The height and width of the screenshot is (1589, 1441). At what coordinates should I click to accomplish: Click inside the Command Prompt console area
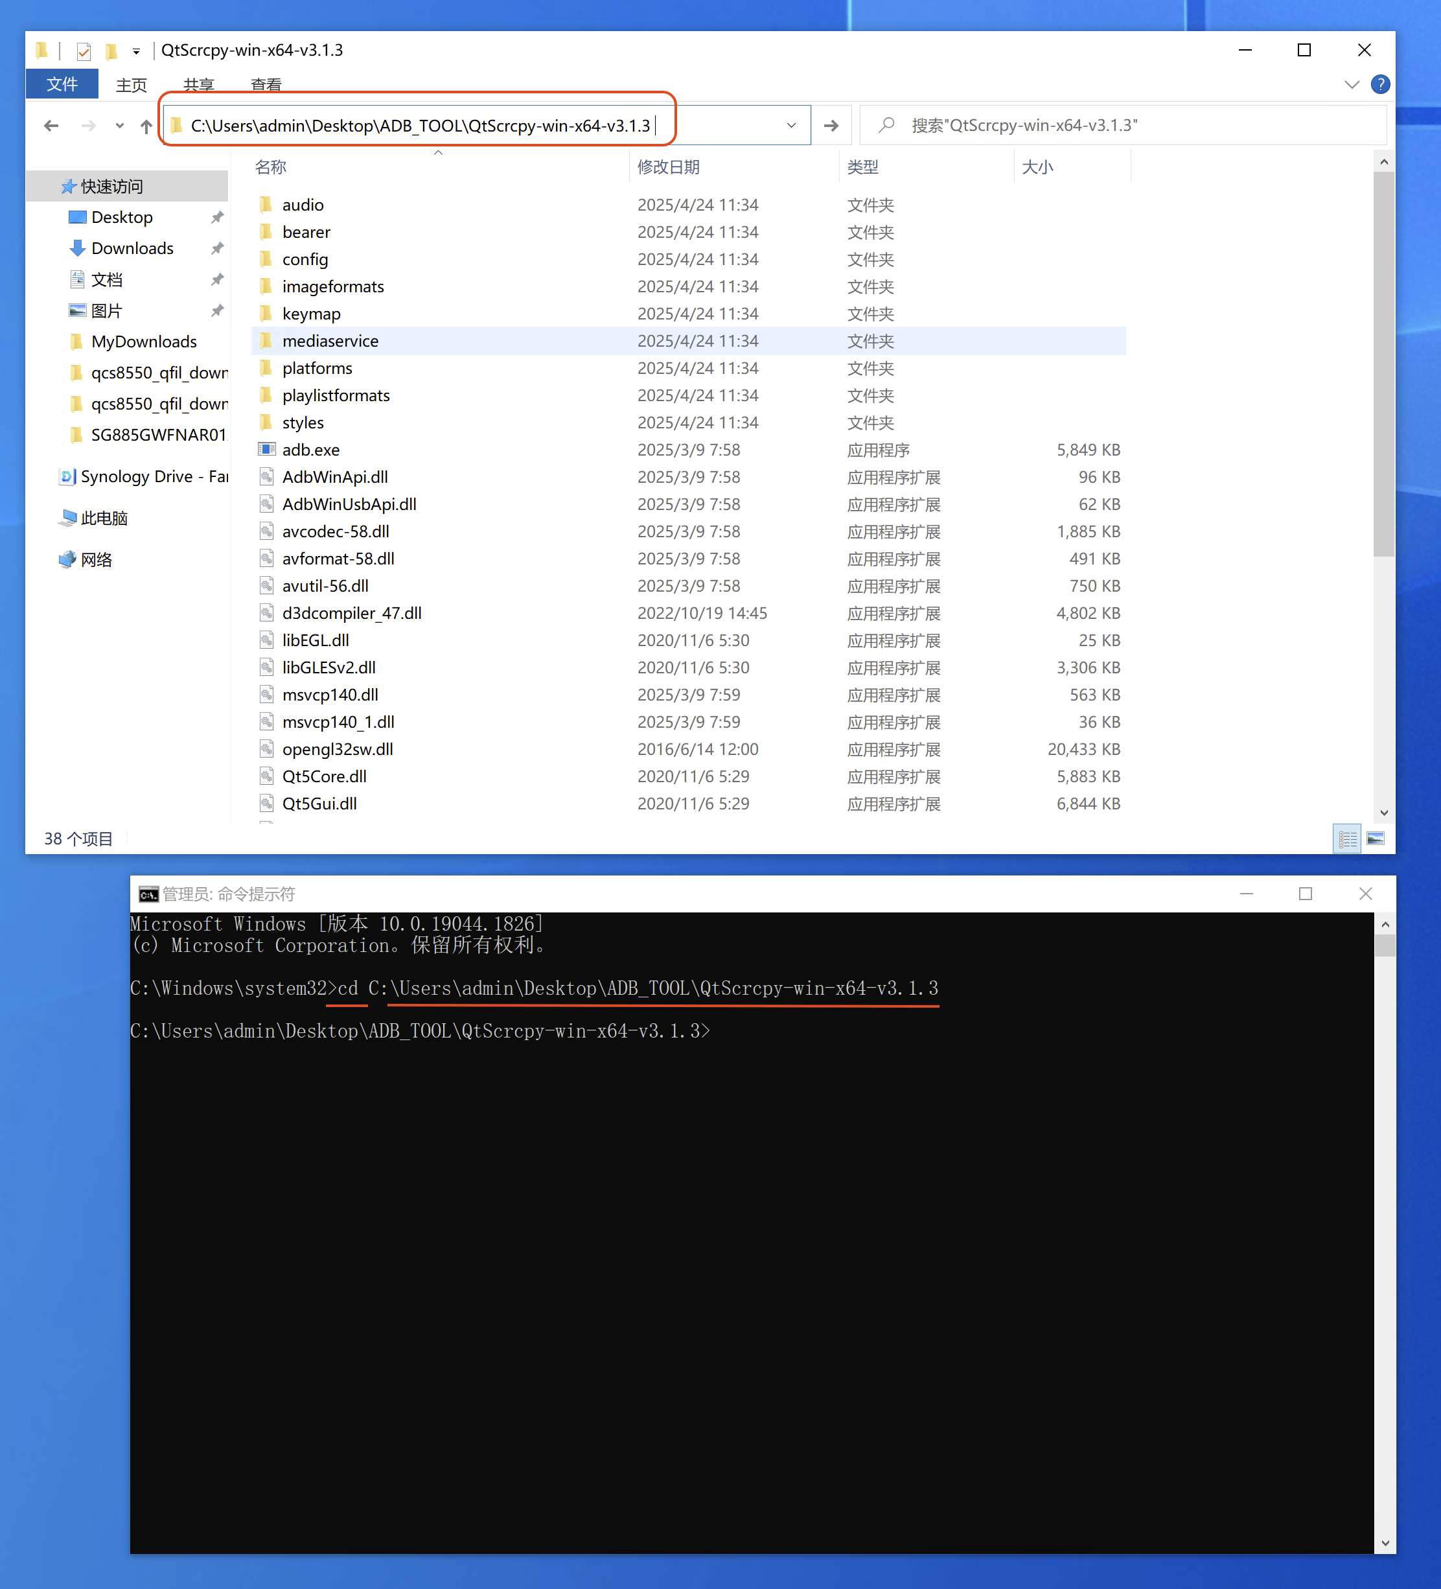[x=752, y=1233]
